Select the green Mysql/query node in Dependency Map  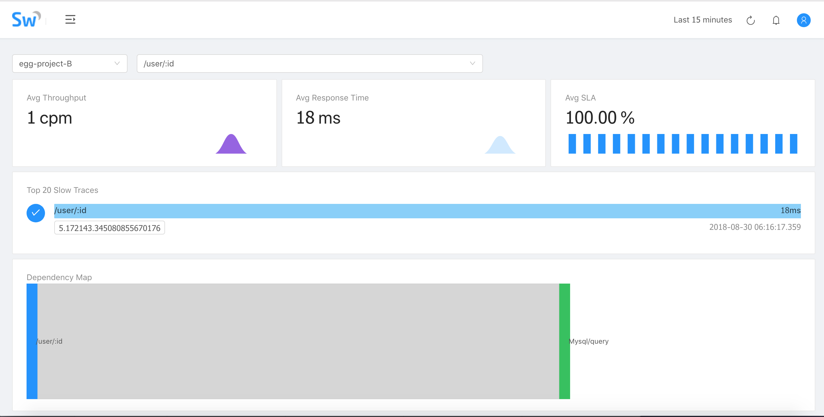(564, 341)
